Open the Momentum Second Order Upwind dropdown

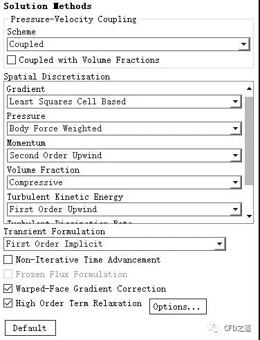pyautogui.click(x=124, y=155)
